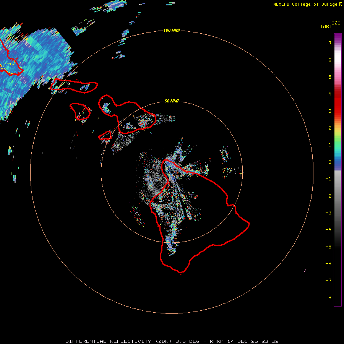Click the 5 tick label on the scale
The width and height of the screenshot is (344, 344).
[330, 77]
